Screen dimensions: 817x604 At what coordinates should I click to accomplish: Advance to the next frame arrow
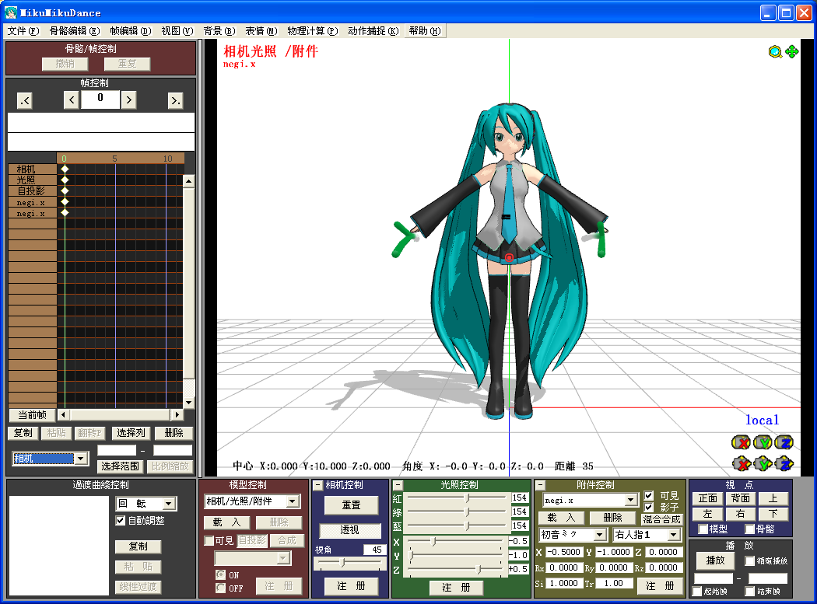(x=128, y=100)
